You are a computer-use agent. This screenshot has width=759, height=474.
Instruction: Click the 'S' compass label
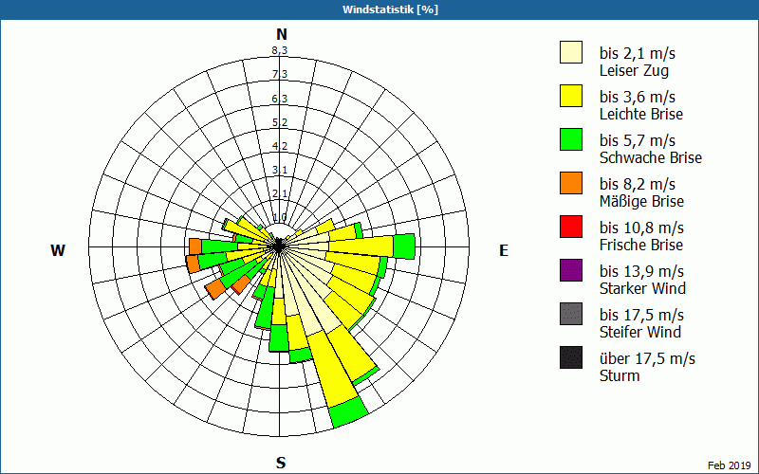[x=281, y=463]
